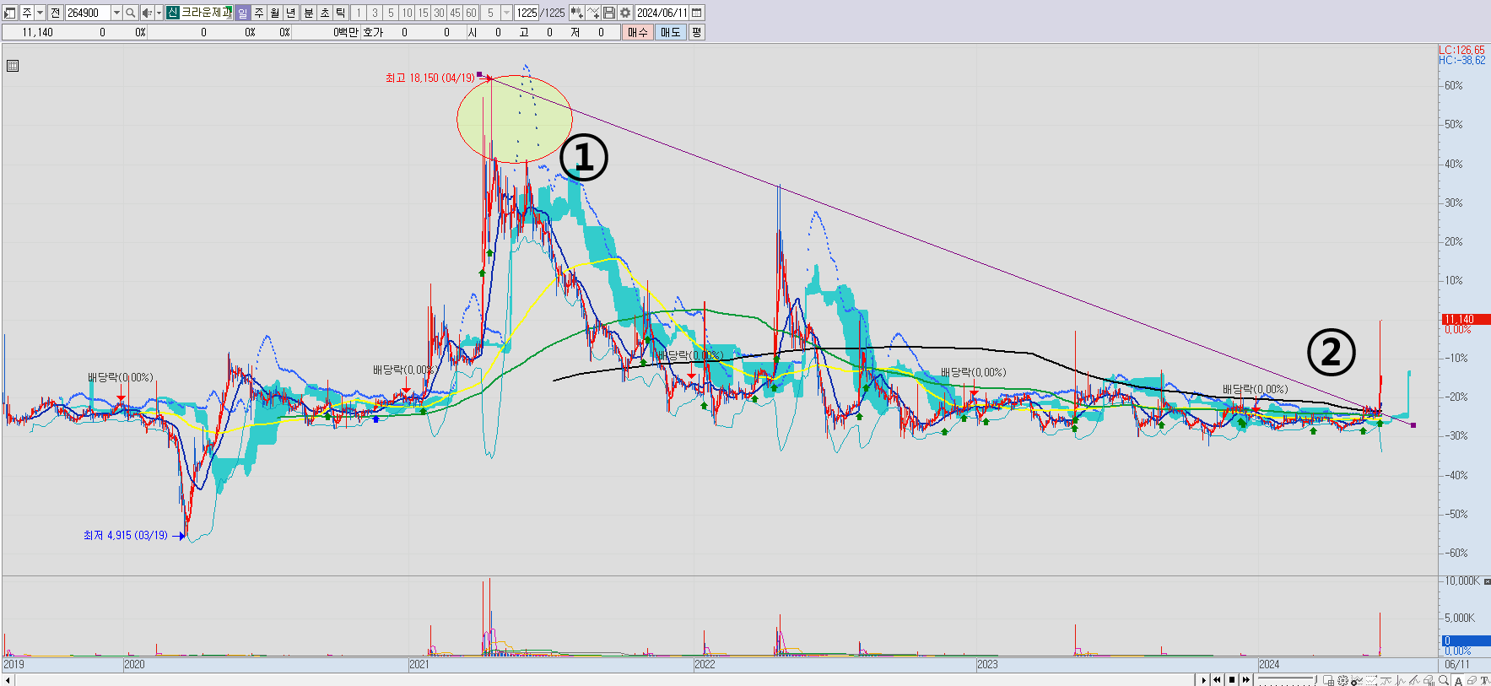1491x686 pixels.
Task: Click the 평 button next to 매도
Action: point(696,32)
